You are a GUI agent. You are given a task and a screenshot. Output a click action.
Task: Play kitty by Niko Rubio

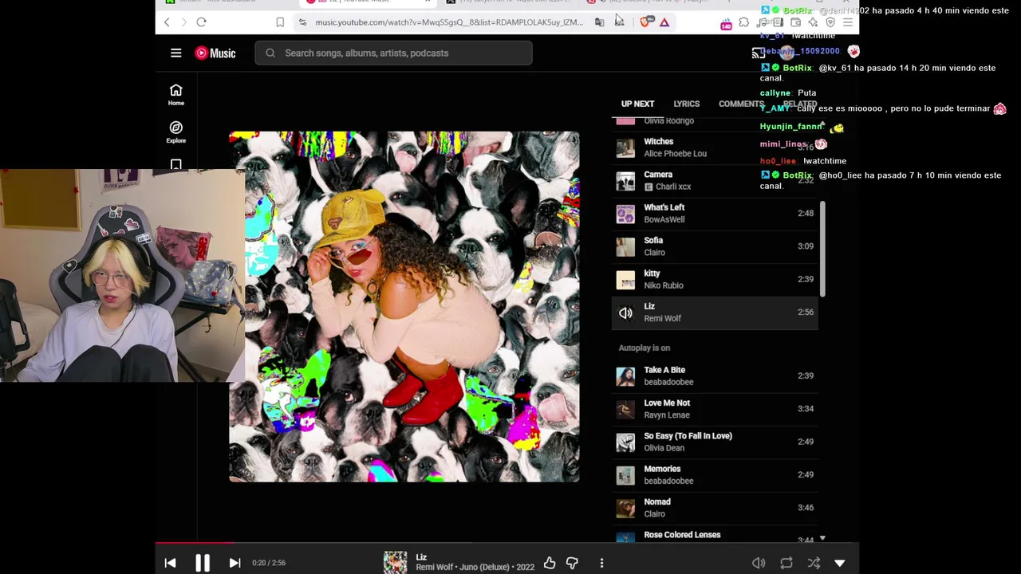(x=715, y=279)
